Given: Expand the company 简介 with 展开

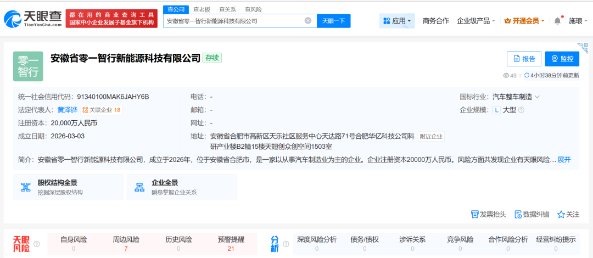Looking at the screenshot, I should pyautogui.click(x=564, y=160).
